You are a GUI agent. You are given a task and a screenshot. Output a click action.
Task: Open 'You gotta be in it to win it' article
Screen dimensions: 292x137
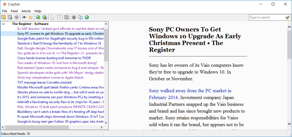point(60,53)
